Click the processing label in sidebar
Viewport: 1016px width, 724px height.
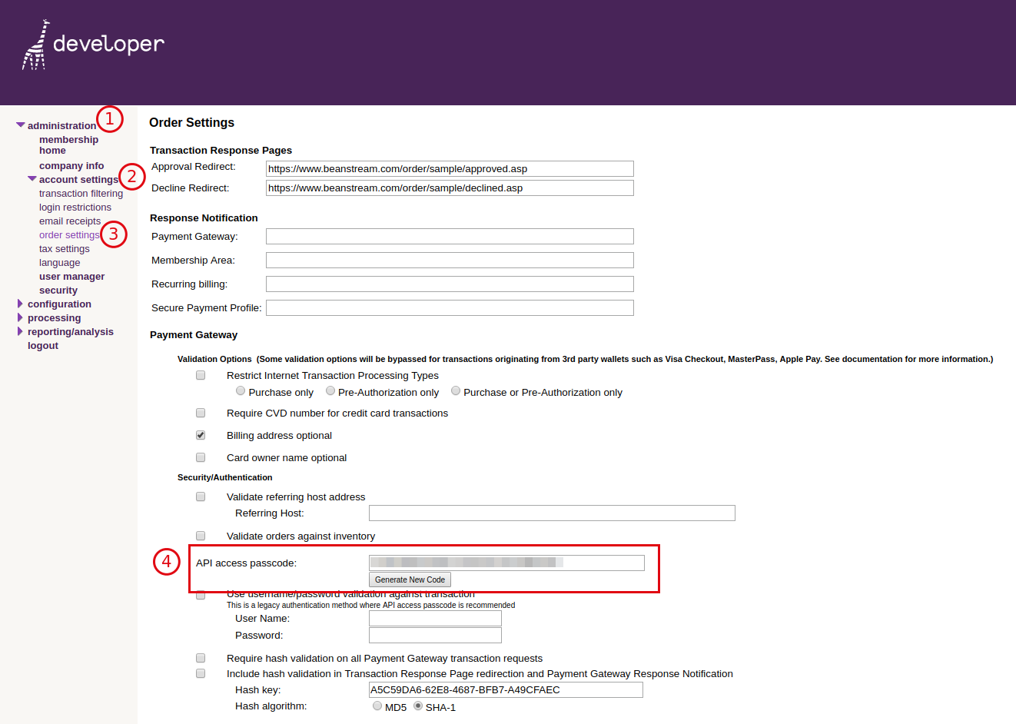tap(54, 318)
